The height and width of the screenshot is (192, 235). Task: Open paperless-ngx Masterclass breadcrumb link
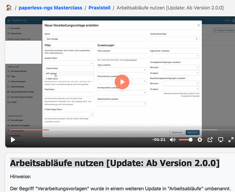(50, 8)
